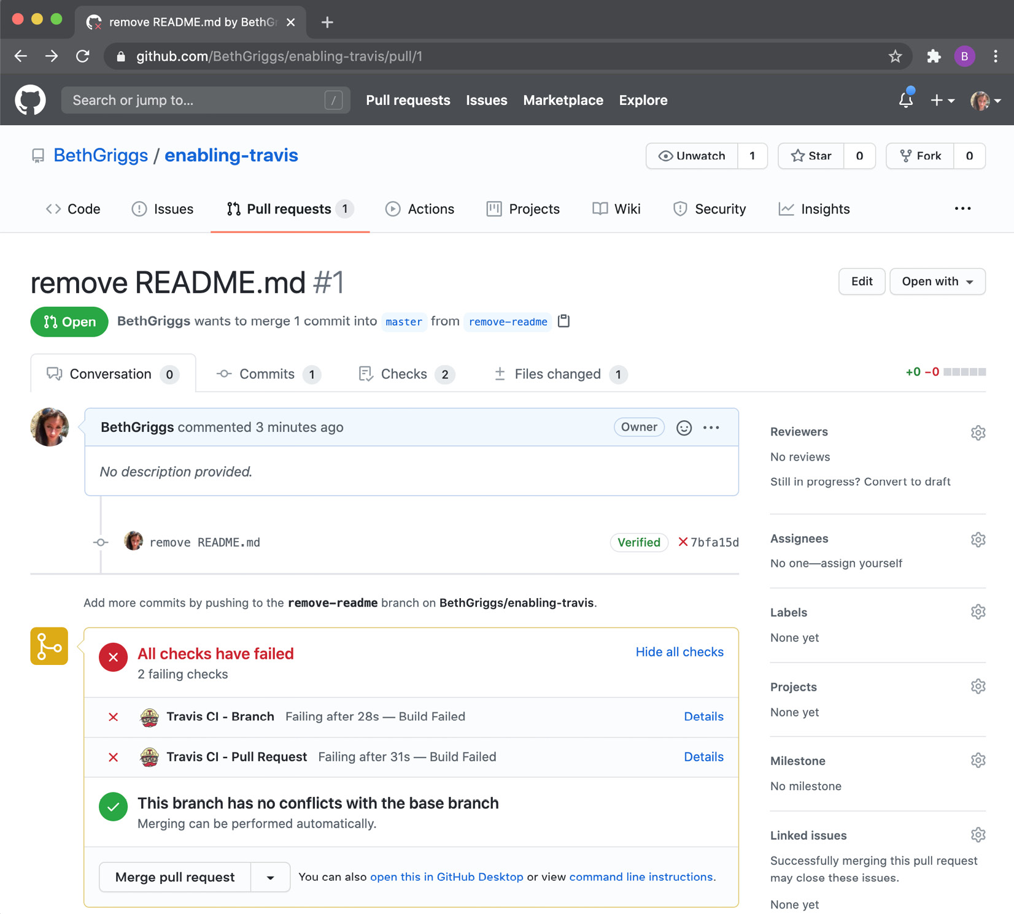
Task: Expand the merge options dropdown arrow
Action: pyautogui.click(x=269, y=877)
